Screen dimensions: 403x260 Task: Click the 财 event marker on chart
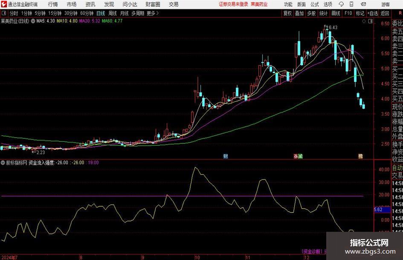226,156
